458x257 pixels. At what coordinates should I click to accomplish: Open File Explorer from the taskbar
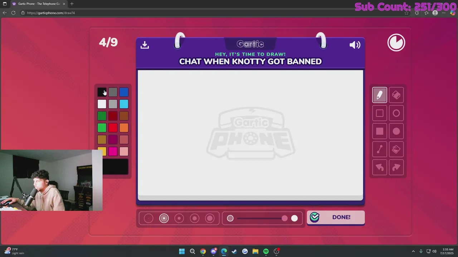pos(255,251)
